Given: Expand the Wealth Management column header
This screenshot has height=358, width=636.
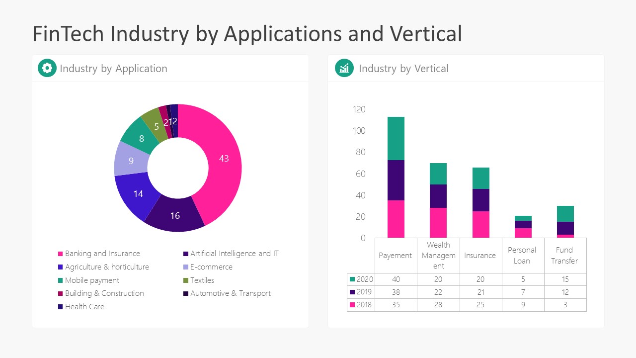Looking at the screenshot, I should point(438,255).
